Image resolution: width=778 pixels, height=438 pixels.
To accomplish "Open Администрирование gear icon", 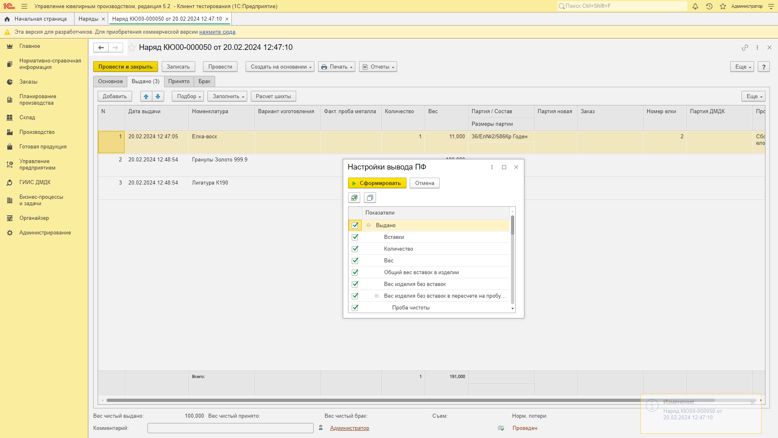I will [10, 233].
